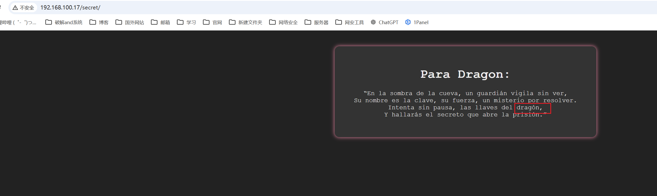Screen dimensions: 657x196
Task: Click the poem line starting En la sombra
Action: [465, 94]
